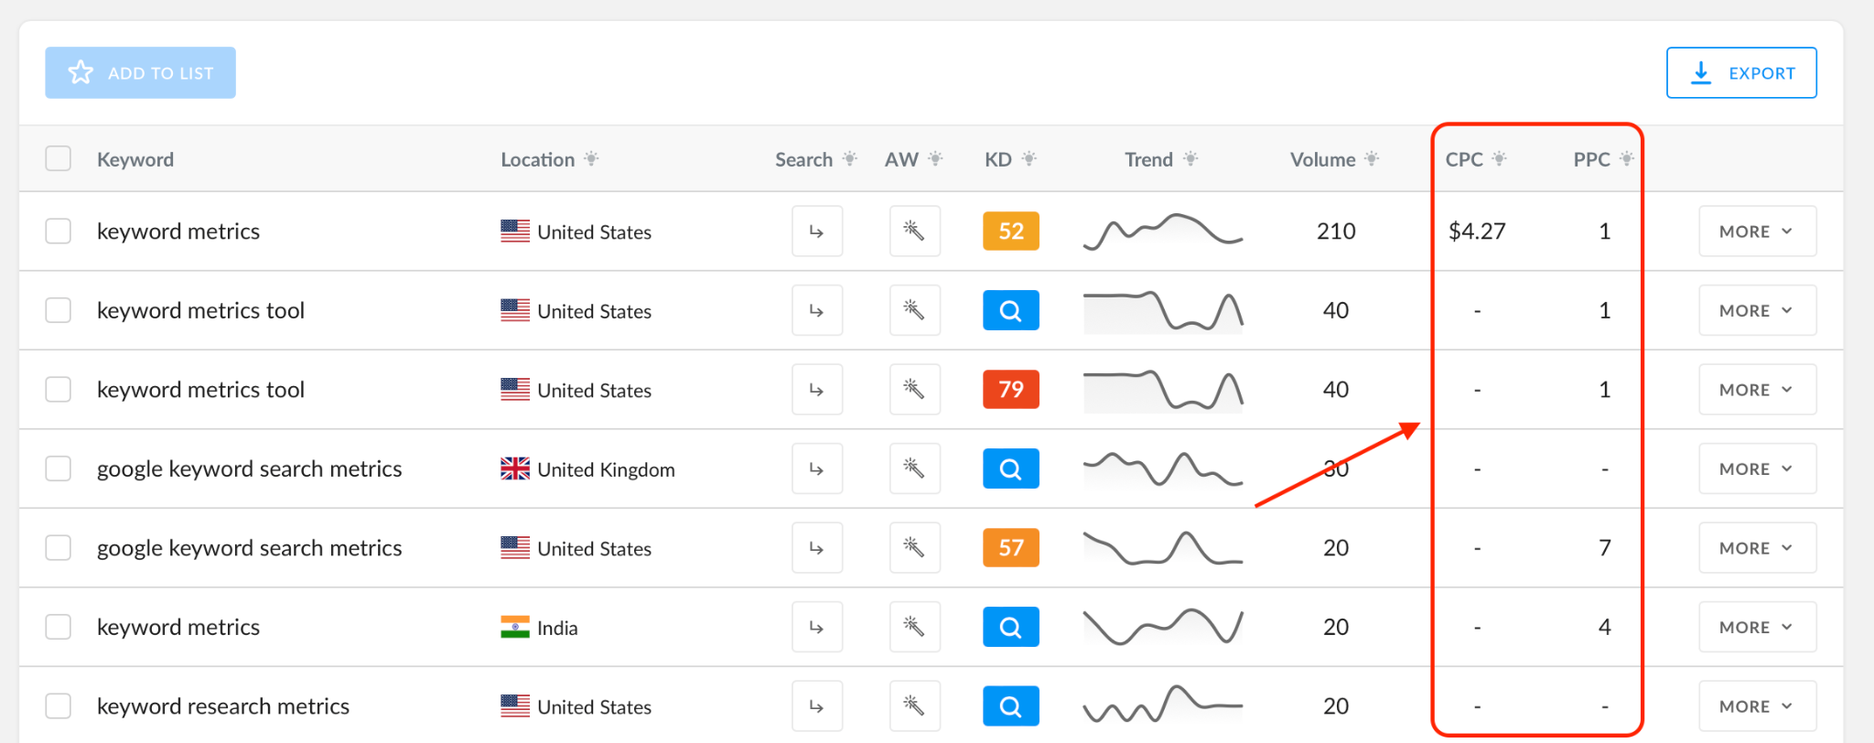1874x743 pixels.
Task: Click the red KD 79 score badge
Action: pos(1011,389)
